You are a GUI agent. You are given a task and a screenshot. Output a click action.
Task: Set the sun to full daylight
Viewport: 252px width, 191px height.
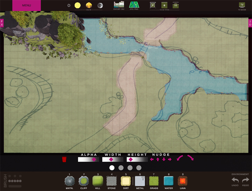[x=77, y=5]
